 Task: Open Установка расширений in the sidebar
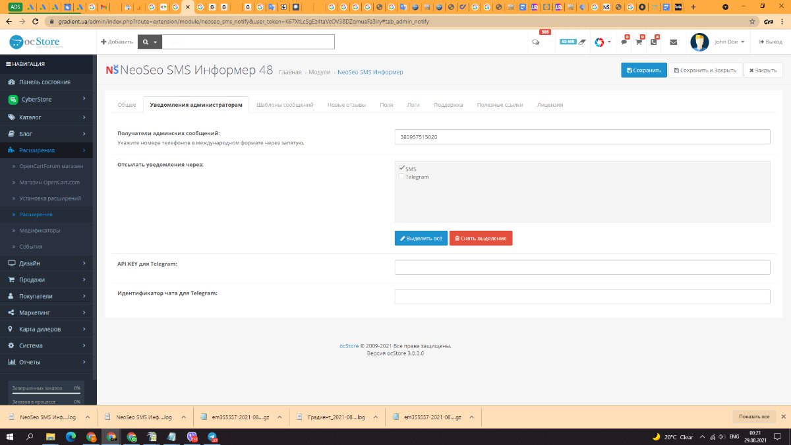50,198
